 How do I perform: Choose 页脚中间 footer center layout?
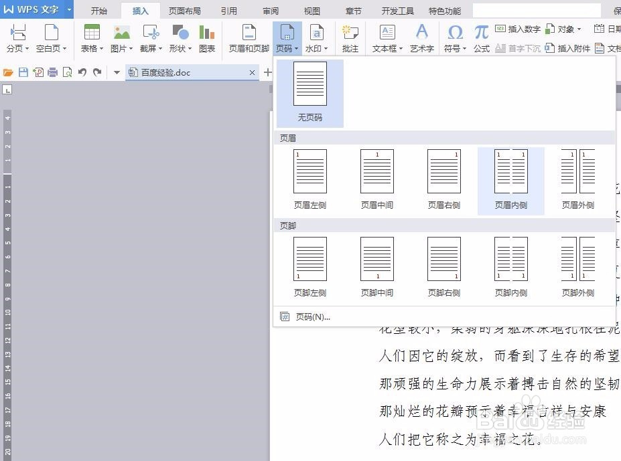[377, 268]
